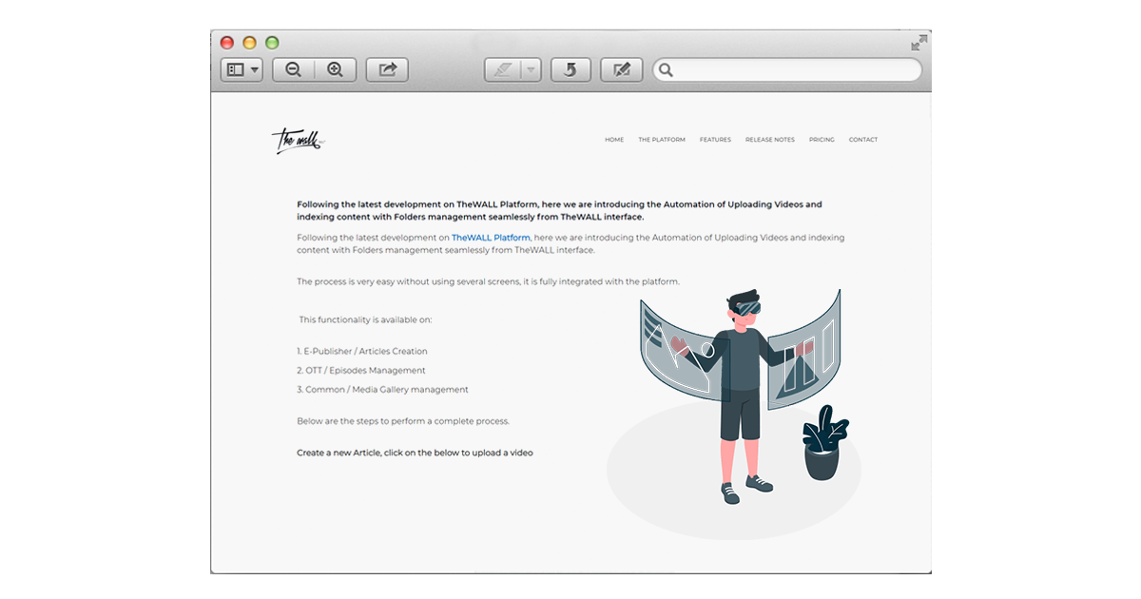Click the zoom out magnifier icon
The height and width of the screenshot is (599, 1141).
(293, 69)
